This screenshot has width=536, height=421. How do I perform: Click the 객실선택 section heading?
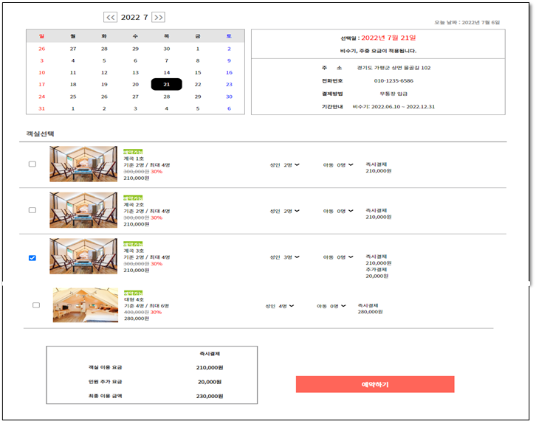[x=40, y=133]
